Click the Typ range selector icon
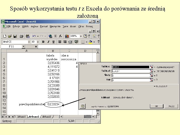The height and width of the screenshot is (135, 180). [x=151, y=80]
